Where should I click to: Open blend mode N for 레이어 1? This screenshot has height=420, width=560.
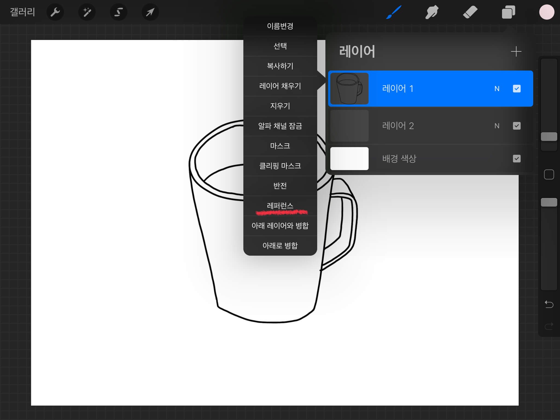tap(497, 89)
